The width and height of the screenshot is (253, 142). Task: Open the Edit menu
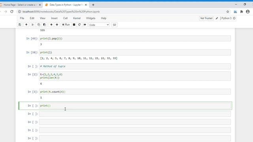click(32, 18)
